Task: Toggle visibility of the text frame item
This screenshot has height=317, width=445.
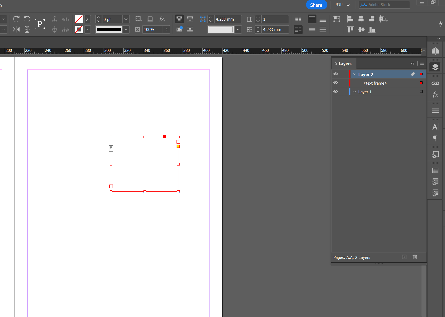Action: coord(336,83)
